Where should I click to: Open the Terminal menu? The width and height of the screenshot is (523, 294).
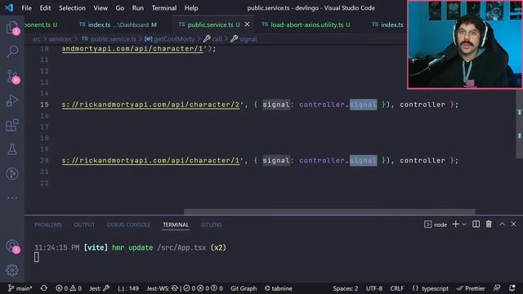click(164, 8)
